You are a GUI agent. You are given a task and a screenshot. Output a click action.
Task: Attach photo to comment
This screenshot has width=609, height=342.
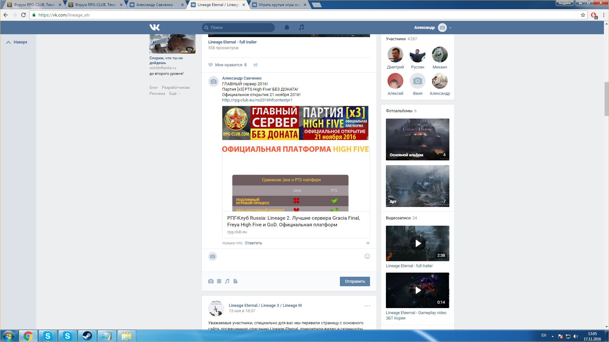(x=211, y=281)
